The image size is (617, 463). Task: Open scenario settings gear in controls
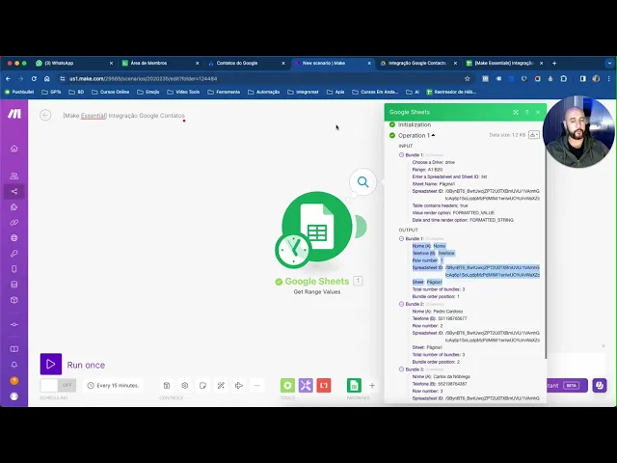[185, 386]
